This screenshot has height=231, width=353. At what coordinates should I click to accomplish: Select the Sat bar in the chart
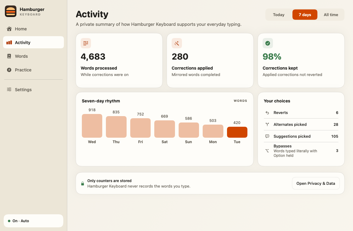pos(165,129)
